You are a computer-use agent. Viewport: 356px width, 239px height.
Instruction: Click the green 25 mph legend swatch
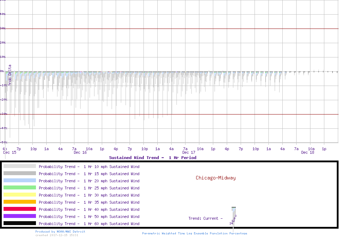coord(20,188)
